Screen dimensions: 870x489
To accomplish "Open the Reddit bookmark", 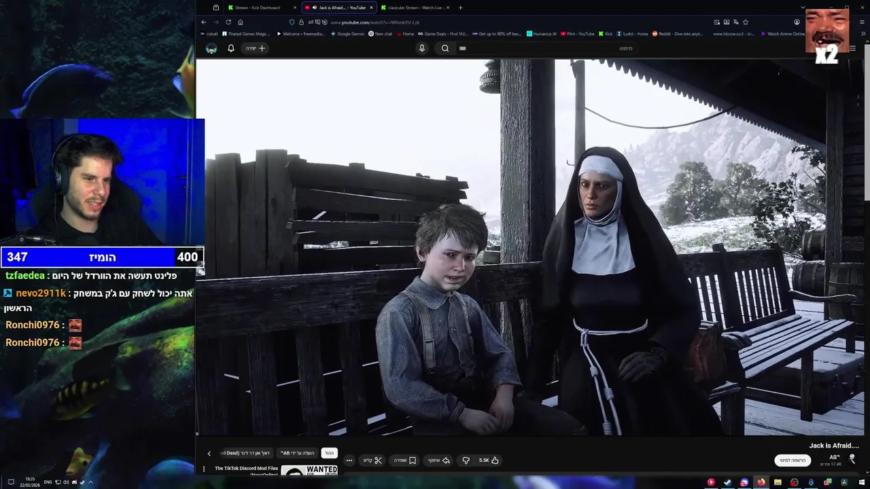I will [677, 34].
